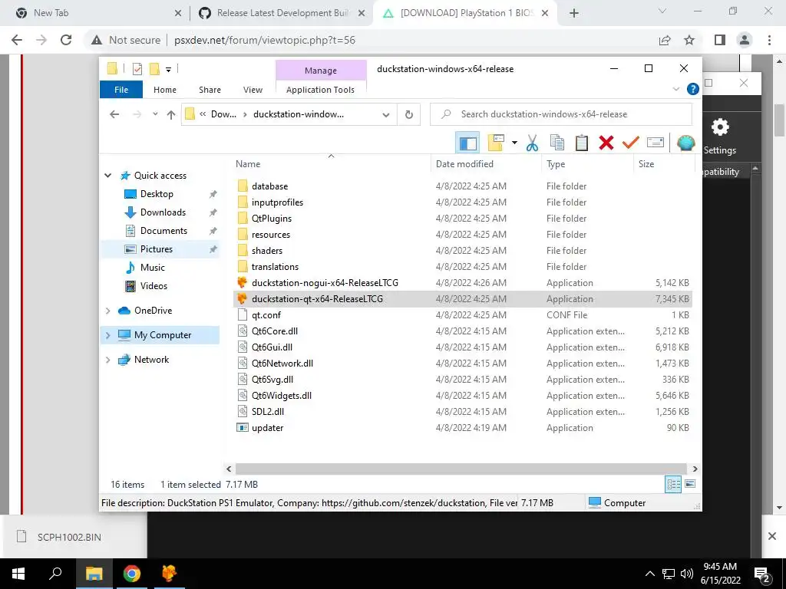Image resolution: width=786 pixels, height=589 pixels.
Task: Switch to the New Tab browser tab
Action: (x=51, y=13)
